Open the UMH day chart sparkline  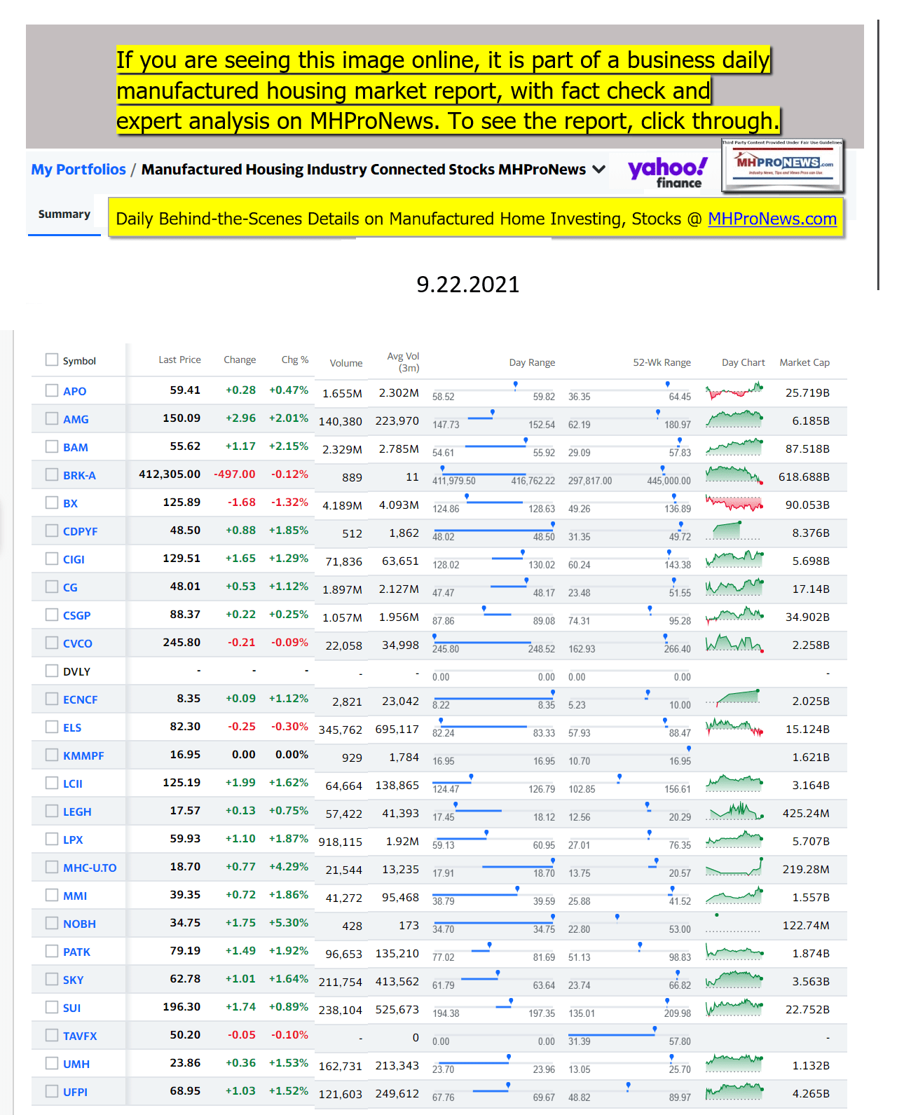734,1063
